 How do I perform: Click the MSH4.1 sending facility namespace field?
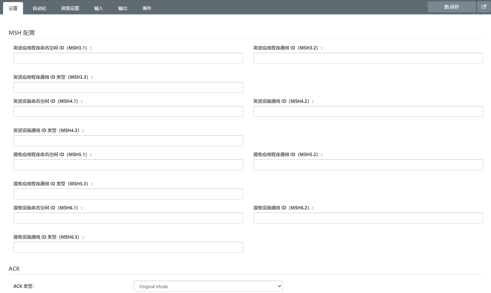click(x=128, y=111)
